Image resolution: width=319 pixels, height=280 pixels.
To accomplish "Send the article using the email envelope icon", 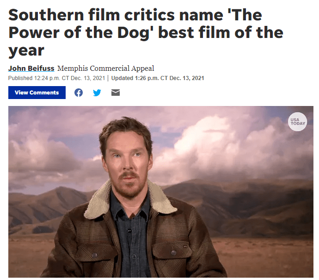I will coord(116,93).
